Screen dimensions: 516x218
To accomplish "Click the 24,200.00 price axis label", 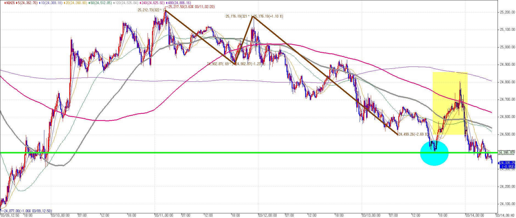I will tap(508, 187).
